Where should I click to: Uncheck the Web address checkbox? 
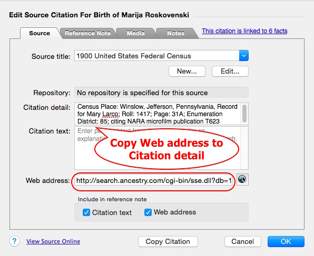148,212
